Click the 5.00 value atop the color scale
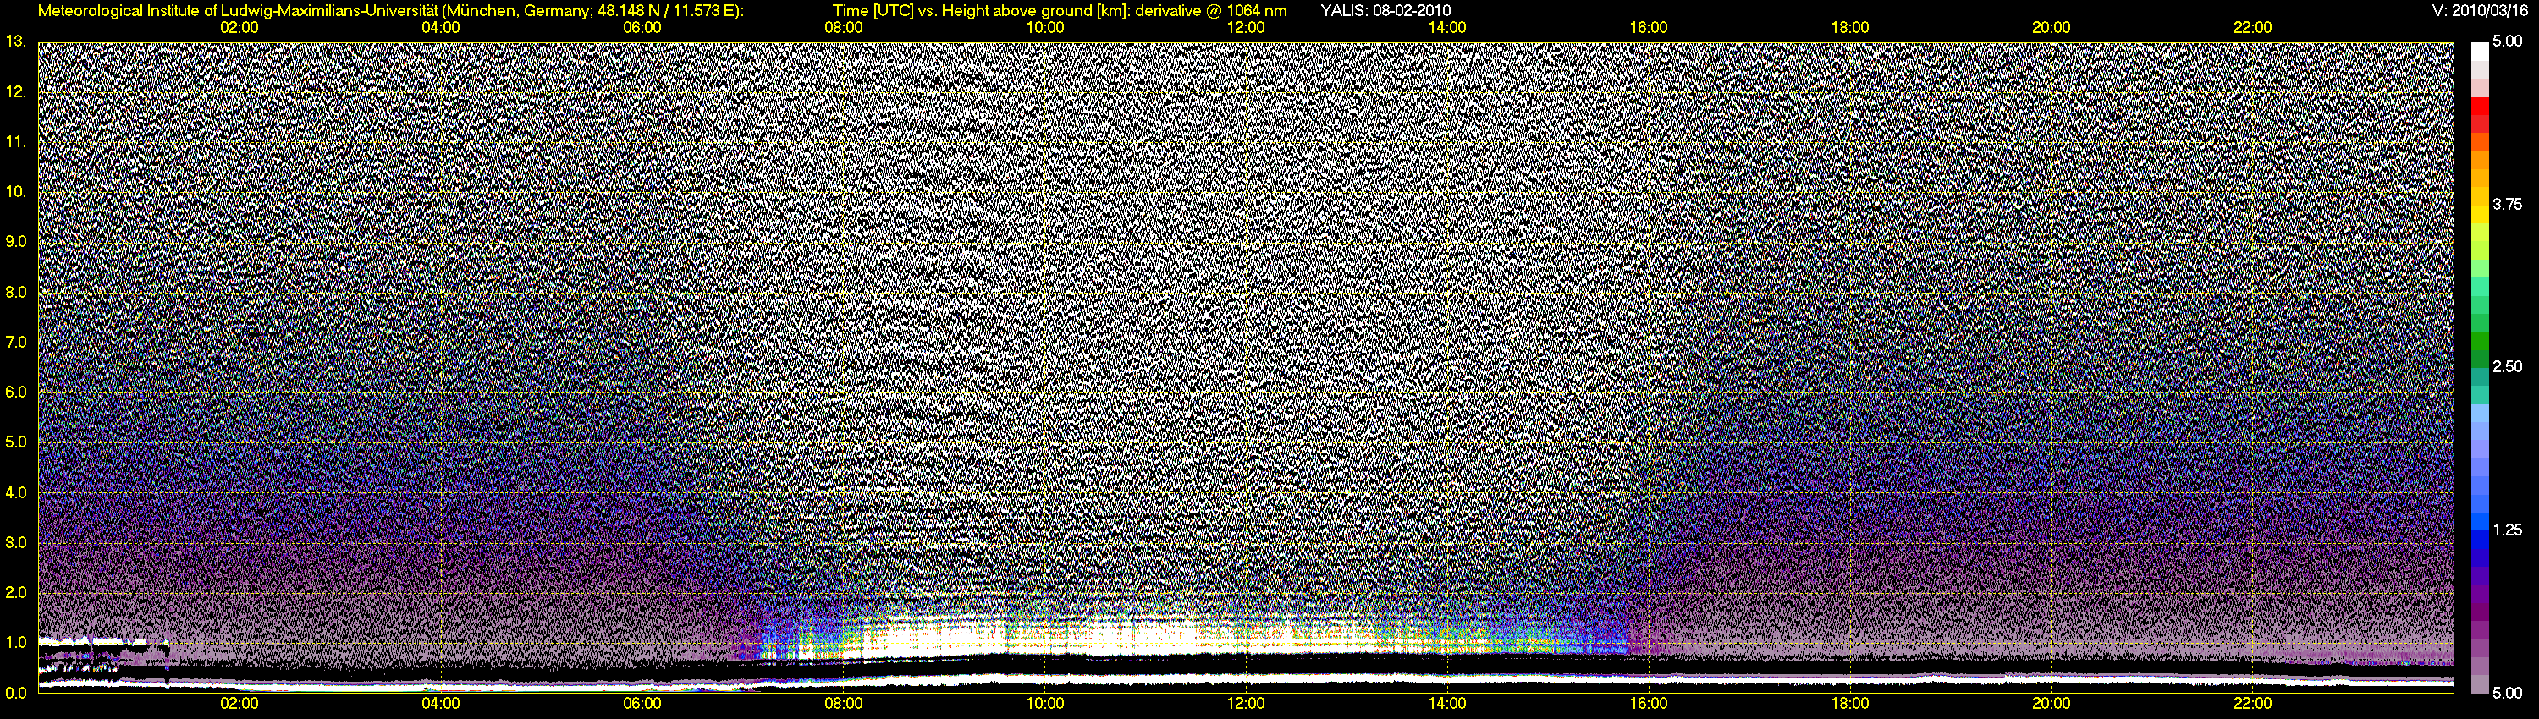2539x719 pixels. [2508, 41]
